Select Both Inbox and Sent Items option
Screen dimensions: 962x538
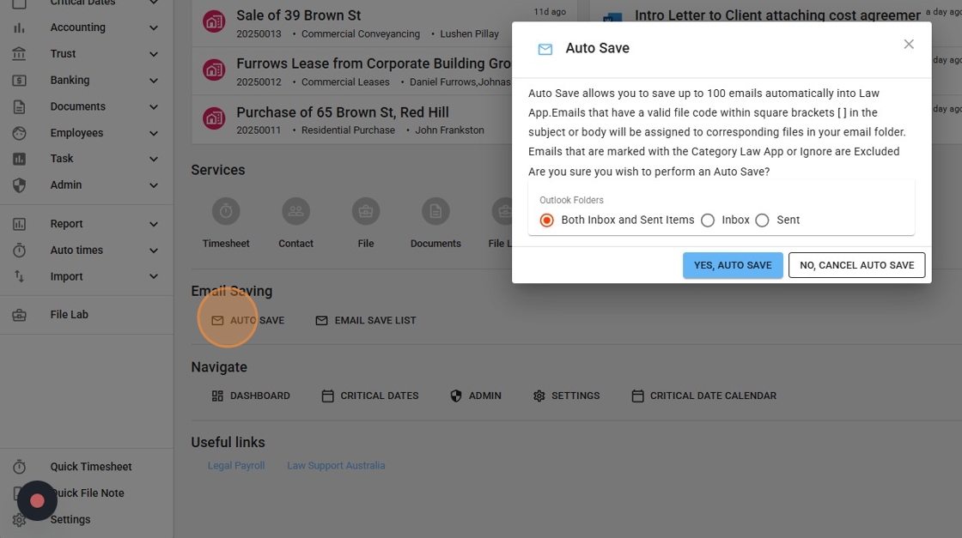[x=546, y=221]
